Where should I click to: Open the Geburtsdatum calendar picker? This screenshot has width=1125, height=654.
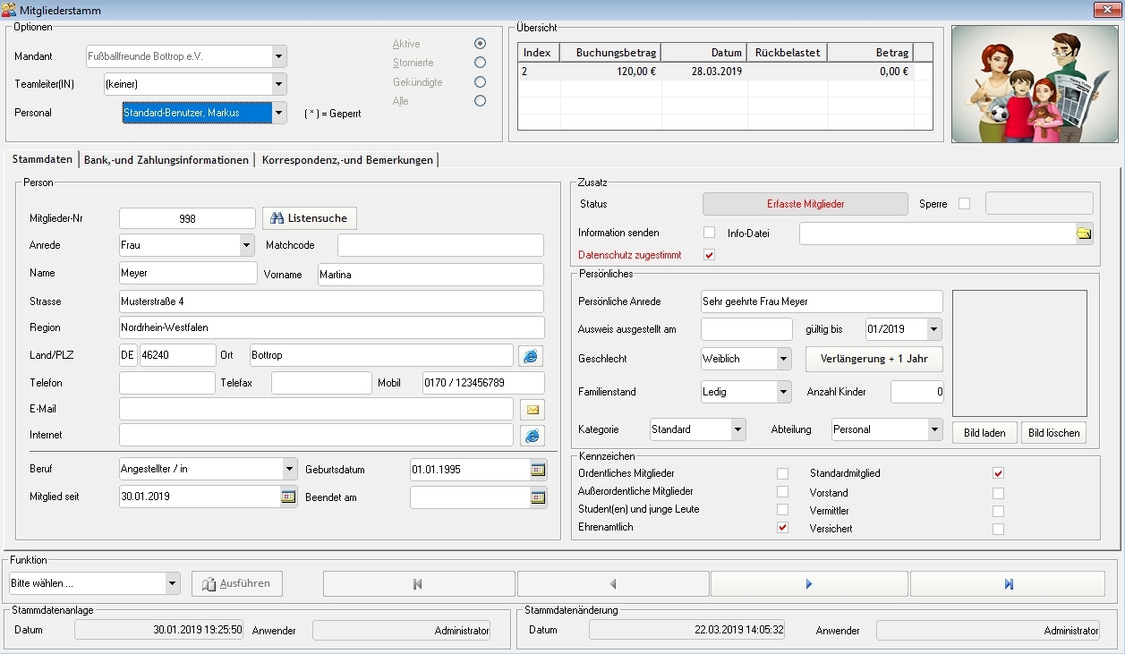click(x=538, y=470)
